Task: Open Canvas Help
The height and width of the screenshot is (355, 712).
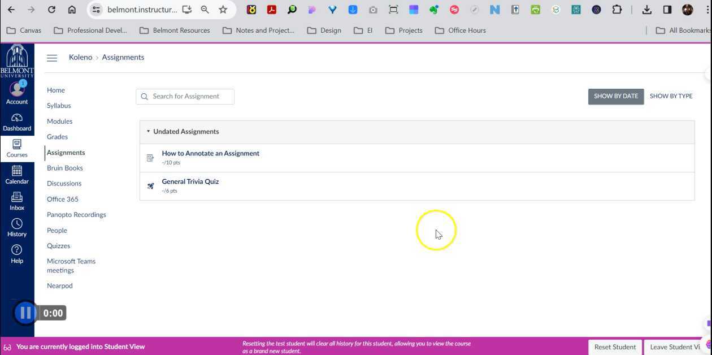Action: pos(17,253)
